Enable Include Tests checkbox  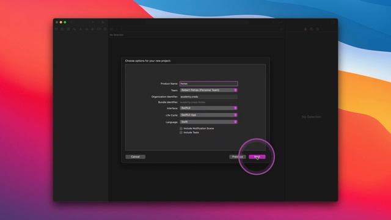point(181,133)
